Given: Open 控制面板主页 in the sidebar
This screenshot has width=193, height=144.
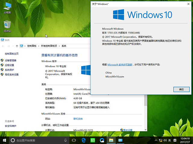Looking at the screenshot, I should (x=12, y=54).
